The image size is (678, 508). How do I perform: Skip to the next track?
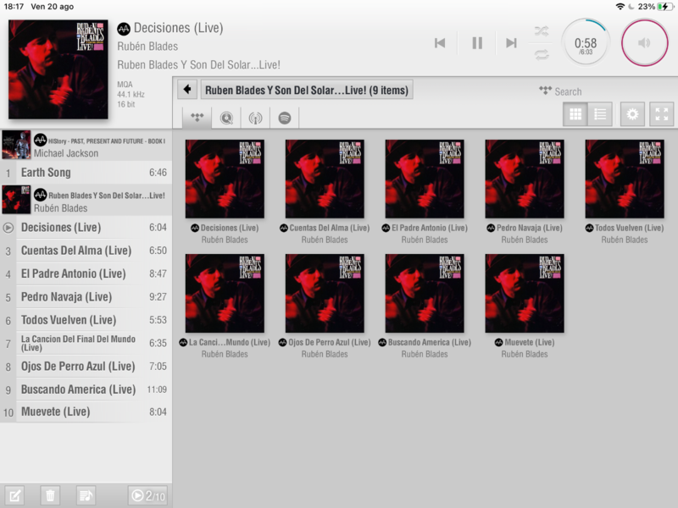tap(511, 43)
